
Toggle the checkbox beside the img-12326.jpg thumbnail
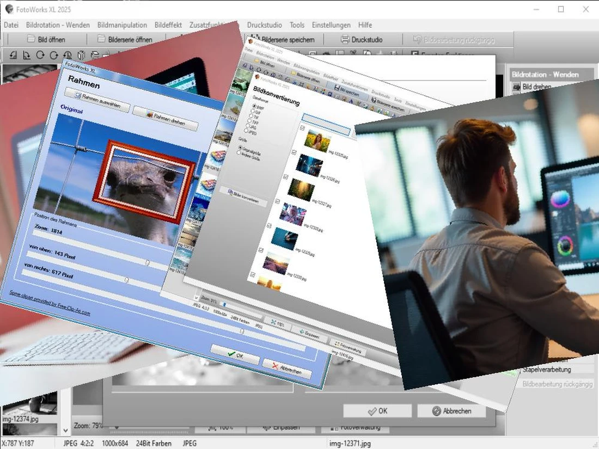tap(294, 152)
